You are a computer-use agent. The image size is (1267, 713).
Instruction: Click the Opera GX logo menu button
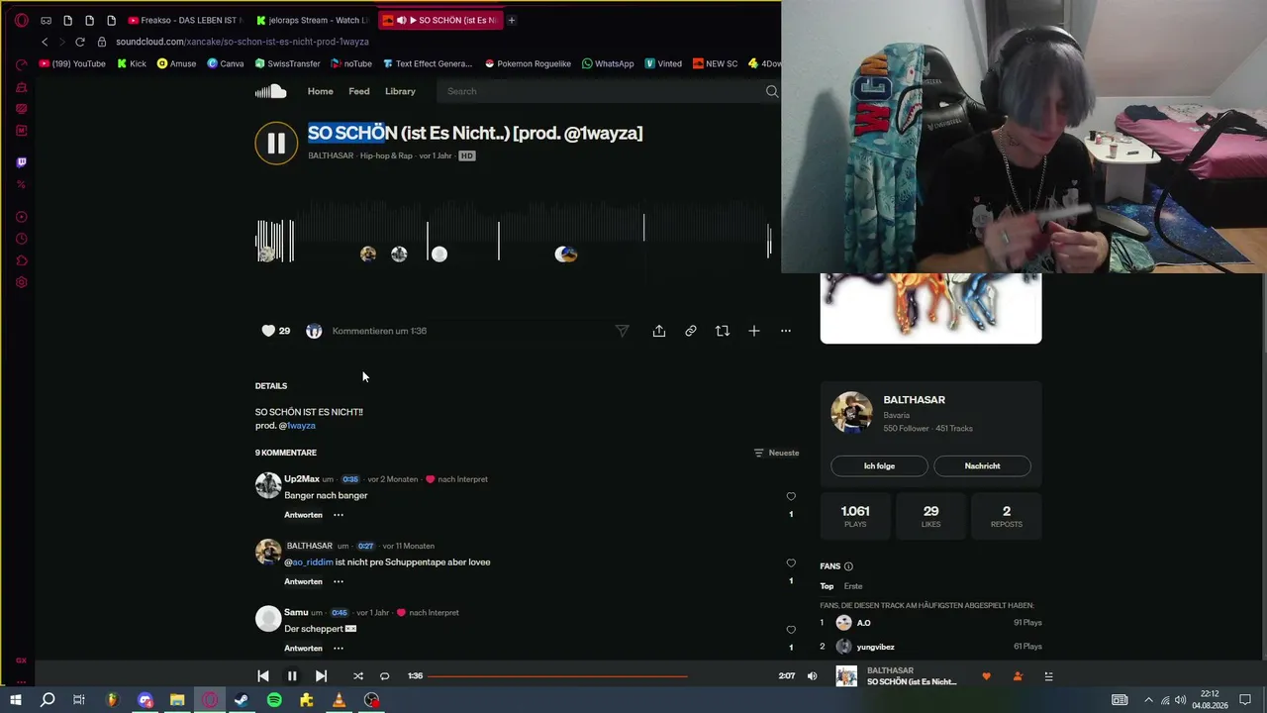click(21, 20)
